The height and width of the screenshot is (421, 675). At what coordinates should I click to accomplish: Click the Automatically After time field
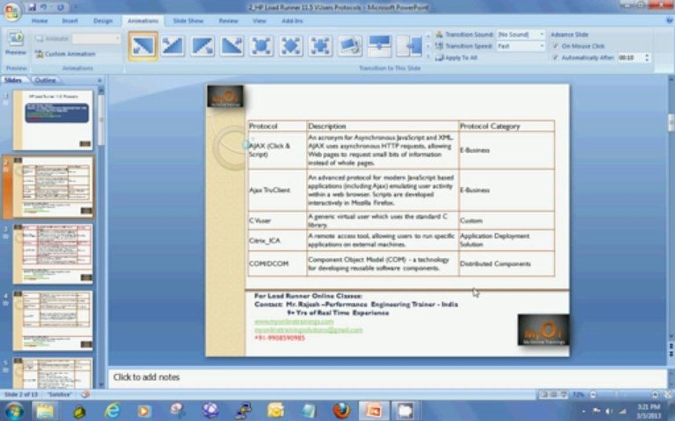click(630, 57)
